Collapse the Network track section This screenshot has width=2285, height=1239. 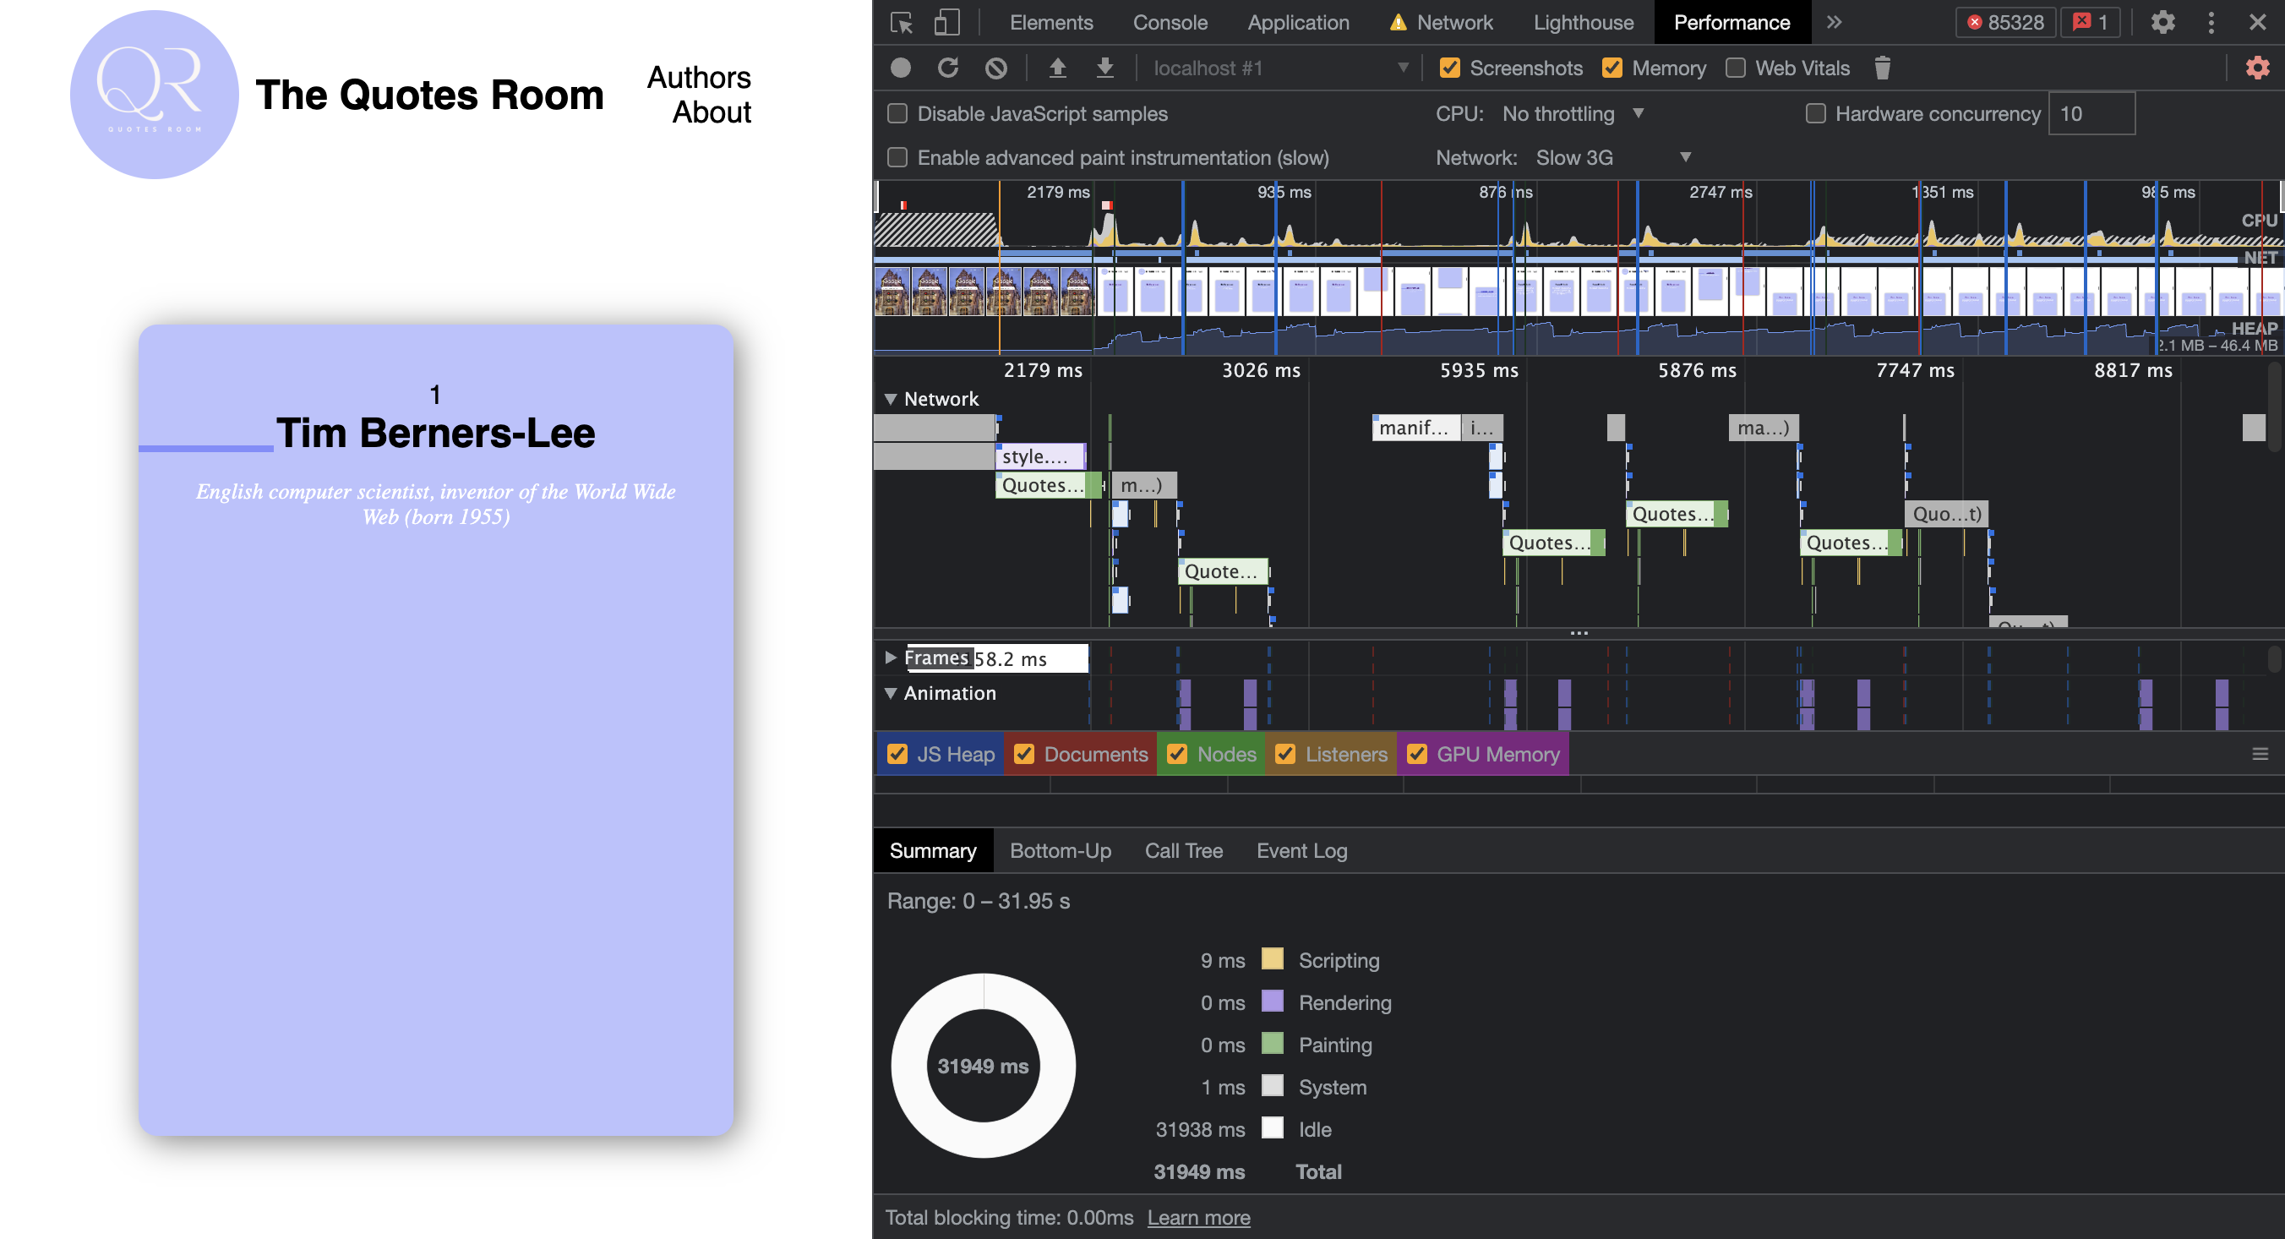click(x=891, y=398)
